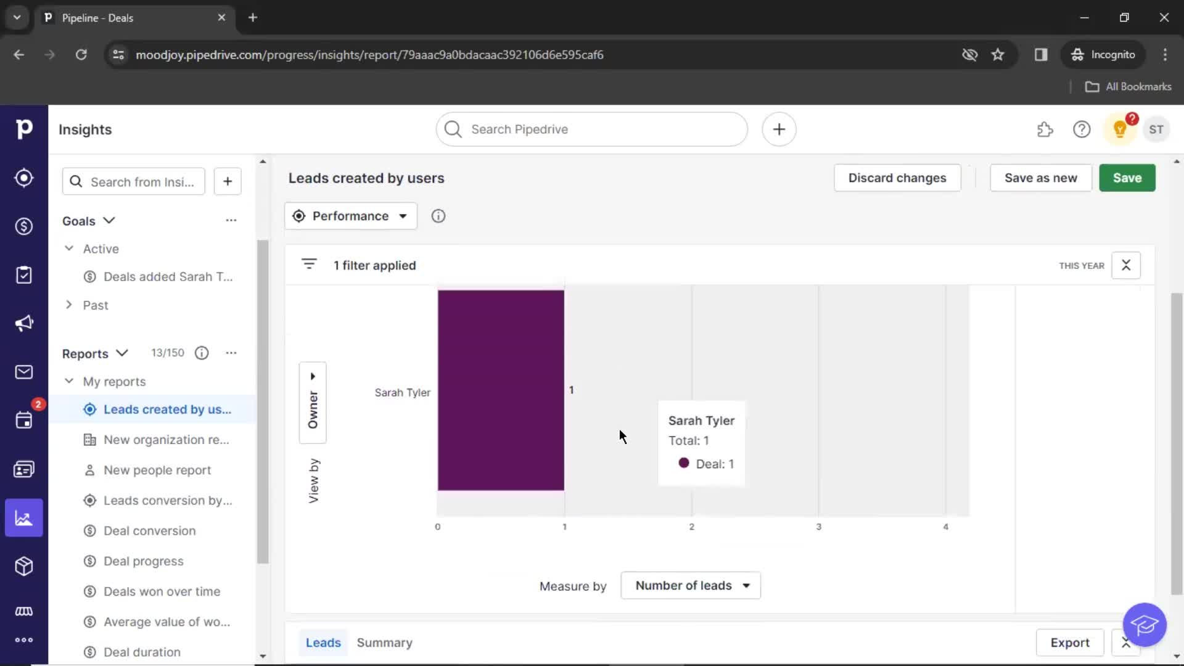
Task: Select the Leads tab below chart
Action: [323, 643]
